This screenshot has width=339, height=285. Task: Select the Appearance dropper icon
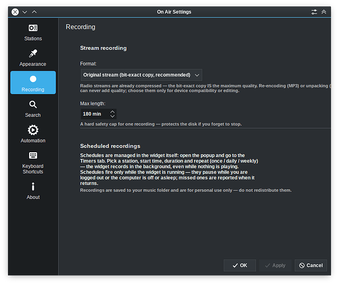coord(33,54)
